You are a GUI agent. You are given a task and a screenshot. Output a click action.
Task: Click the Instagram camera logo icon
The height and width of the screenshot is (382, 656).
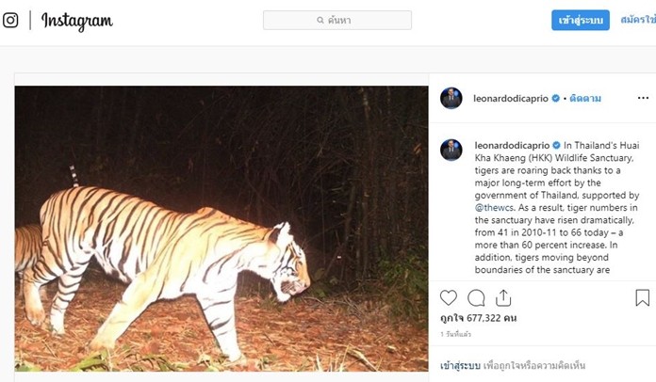10,20
